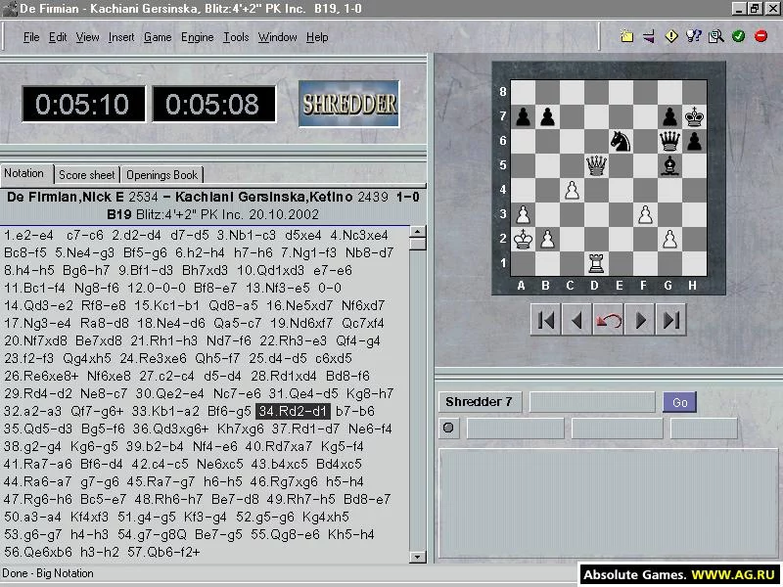Select the white king on a2
The width and height of the screenshot is (783, 587).
coord(523,239)
